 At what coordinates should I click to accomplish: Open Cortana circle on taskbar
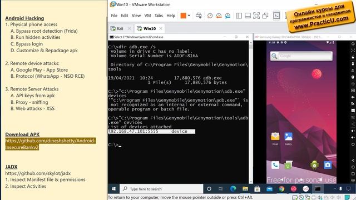click(x=209, y=189)
